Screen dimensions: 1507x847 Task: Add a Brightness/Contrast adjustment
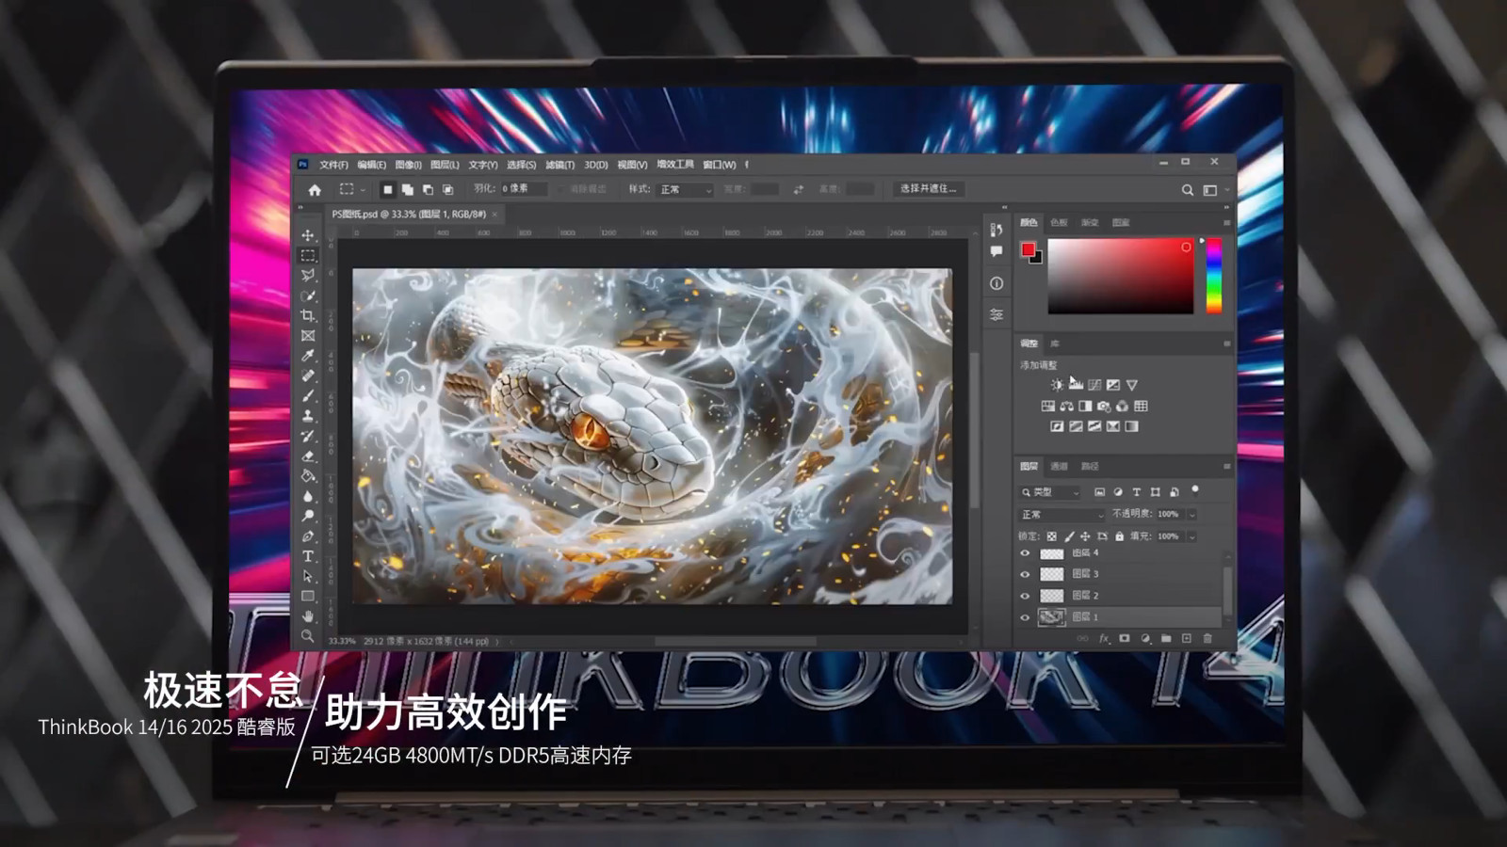pos(1058,385)
